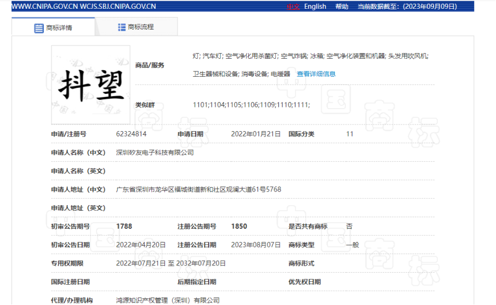Click registration announcement issue 1850
496x305 pixels.
click(x=239, y=227)
